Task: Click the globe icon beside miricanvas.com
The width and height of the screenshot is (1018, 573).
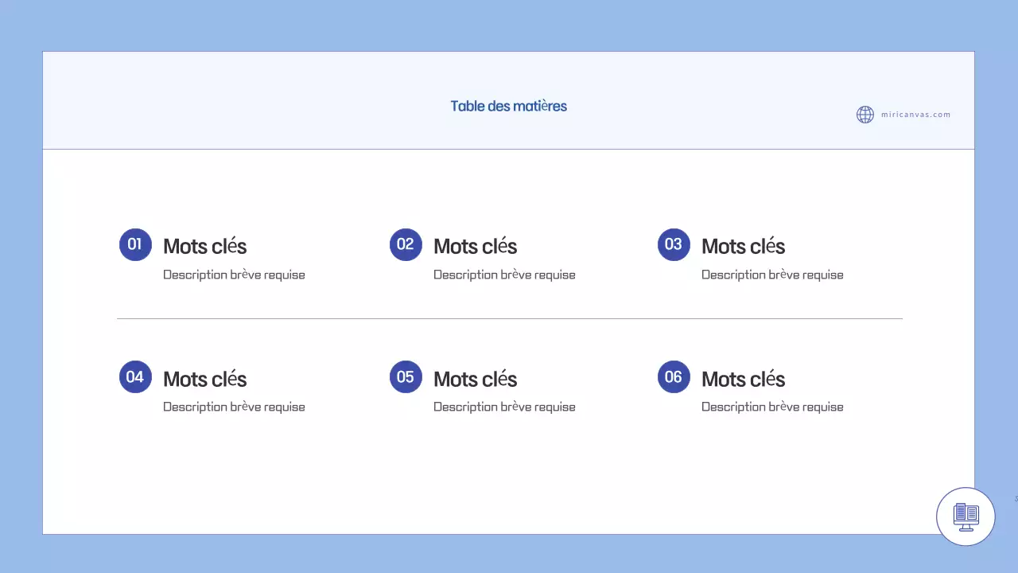Action: click(865, 115)
